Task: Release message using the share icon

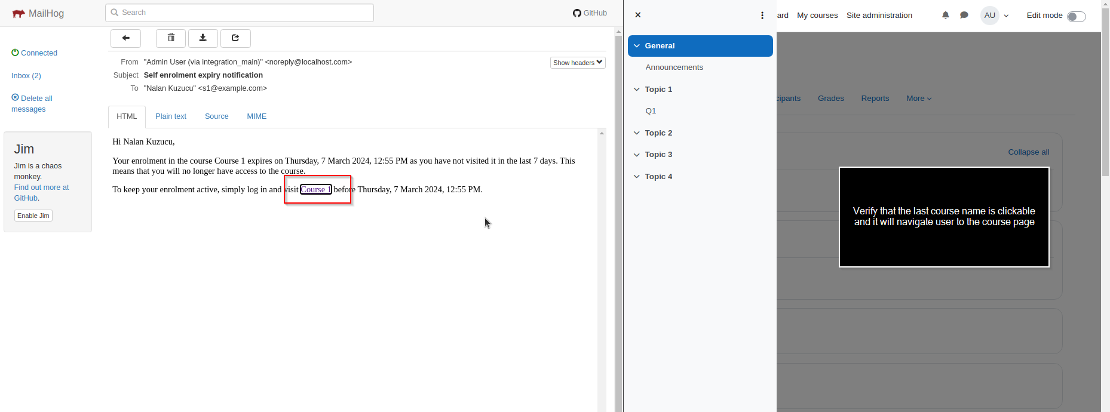Action: (x=235, y=38)
